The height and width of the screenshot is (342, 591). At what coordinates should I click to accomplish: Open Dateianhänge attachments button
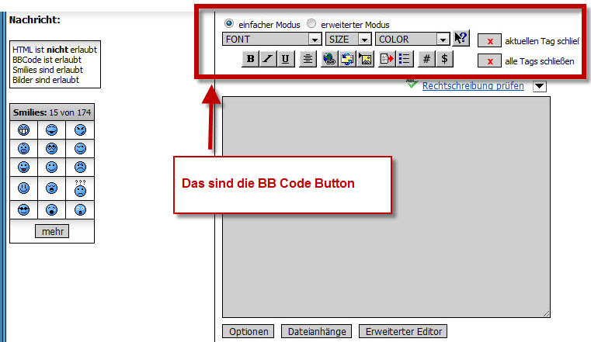tap(316, 331)
